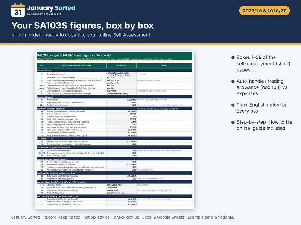Screen dimensions: 301x225
Task: Click the 'See SA103S notes' cell
Action: click(x=121, y=185)
